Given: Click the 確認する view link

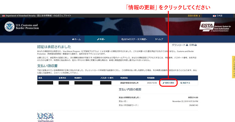Looking at the screenshot, I should coord(185,83).
